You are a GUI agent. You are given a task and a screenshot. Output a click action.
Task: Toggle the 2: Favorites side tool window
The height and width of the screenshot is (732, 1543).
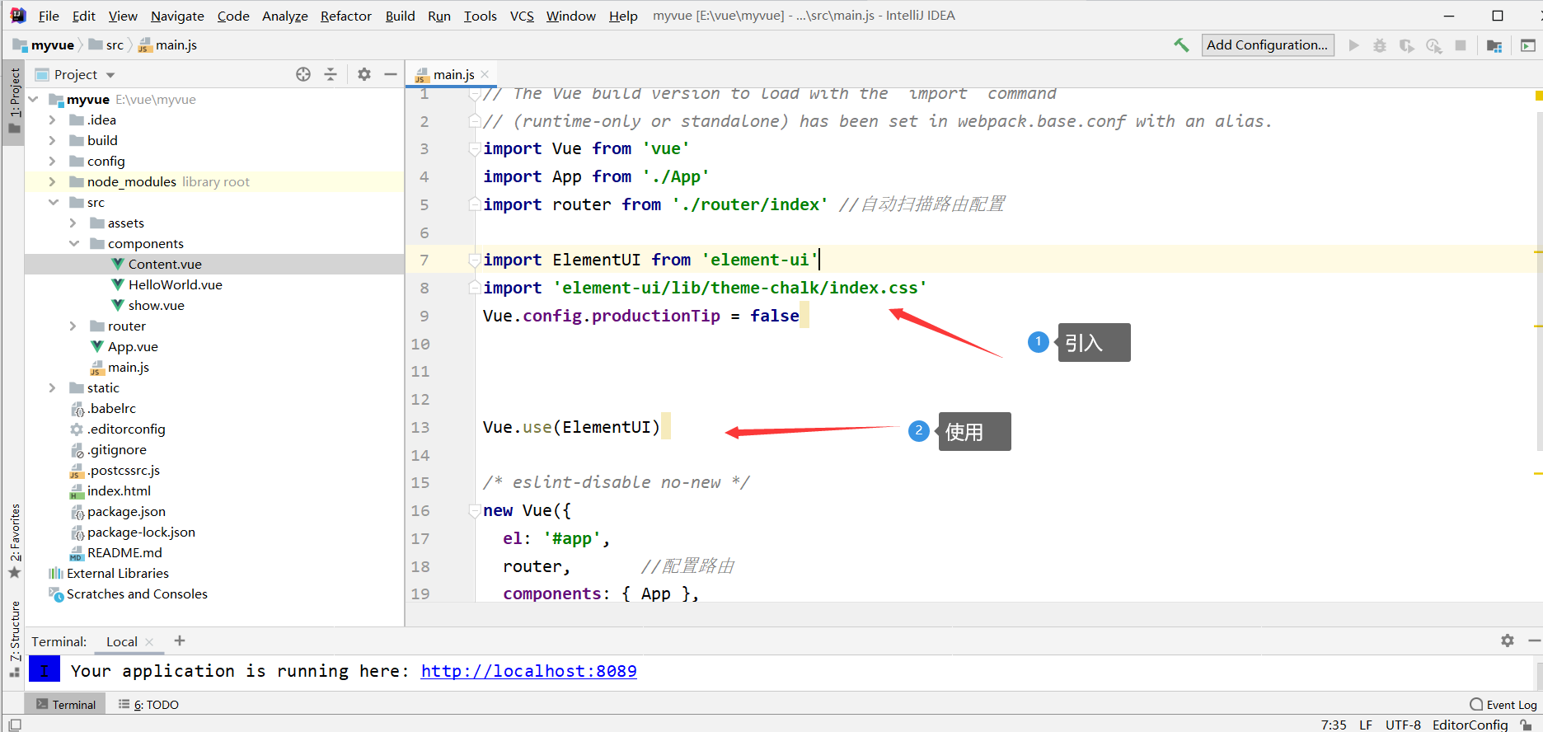[14, 541]
